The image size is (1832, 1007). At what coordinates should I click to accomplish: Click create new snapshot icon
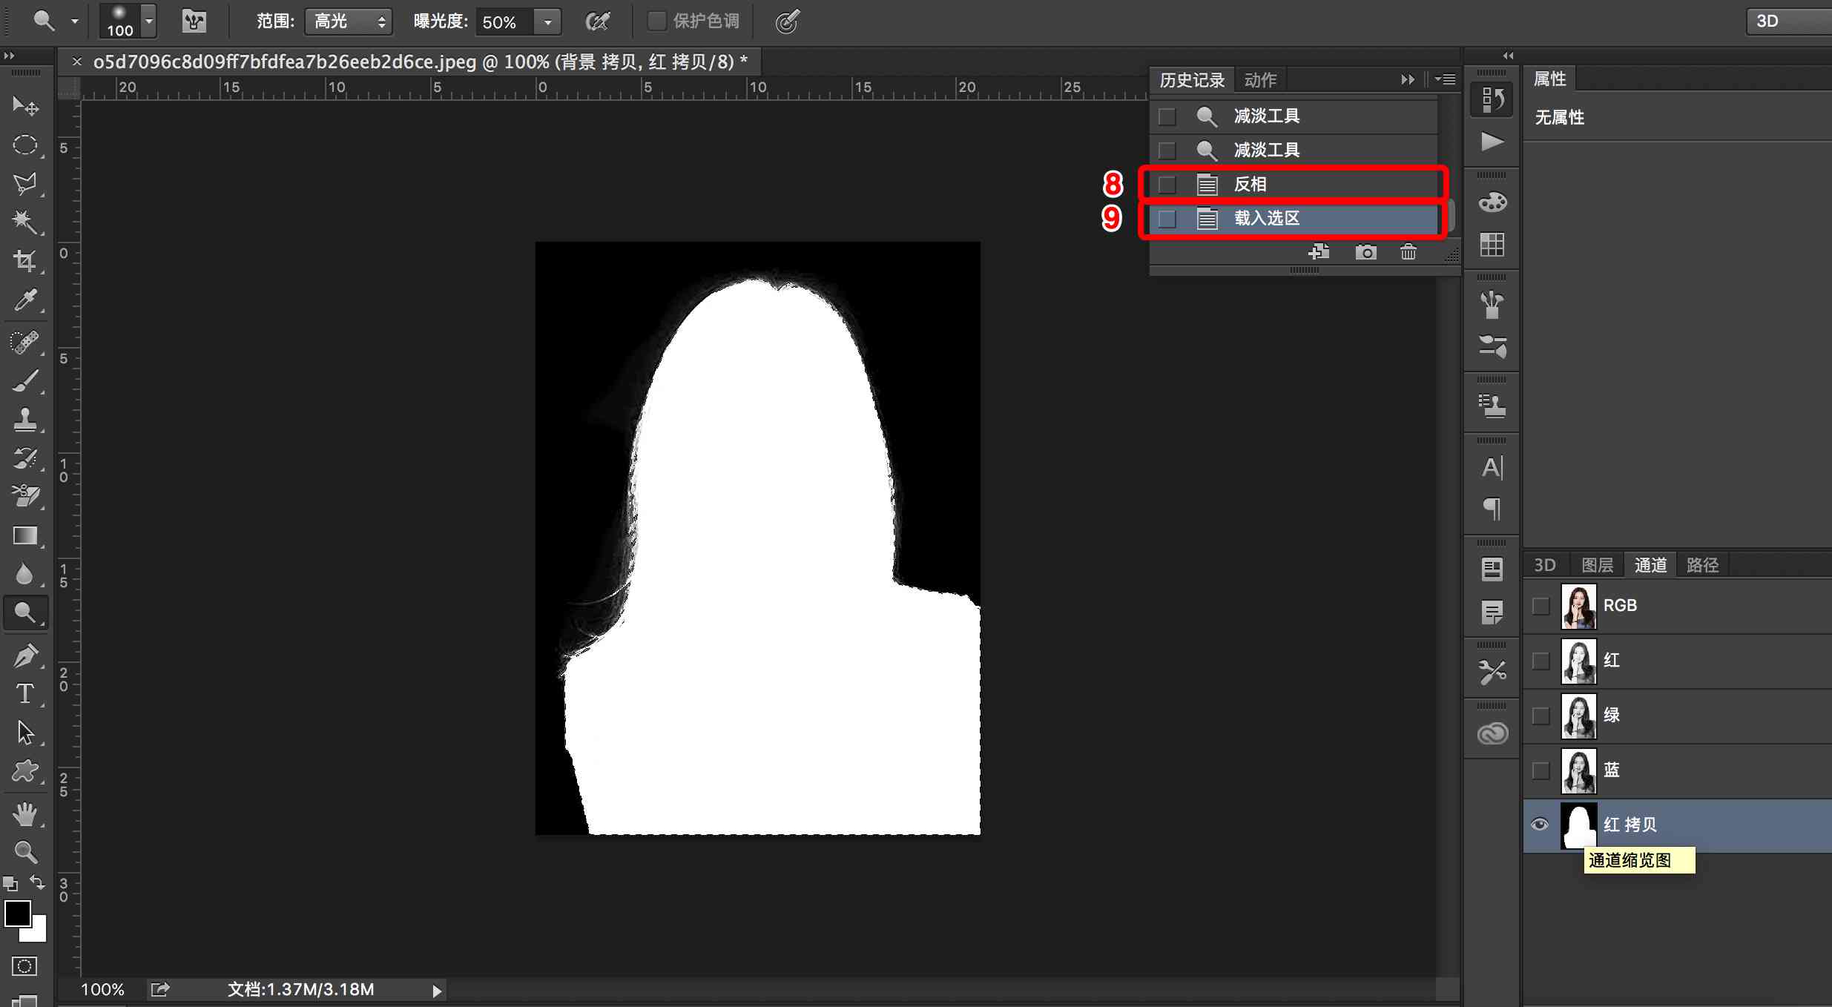(x=1365, y=252)
